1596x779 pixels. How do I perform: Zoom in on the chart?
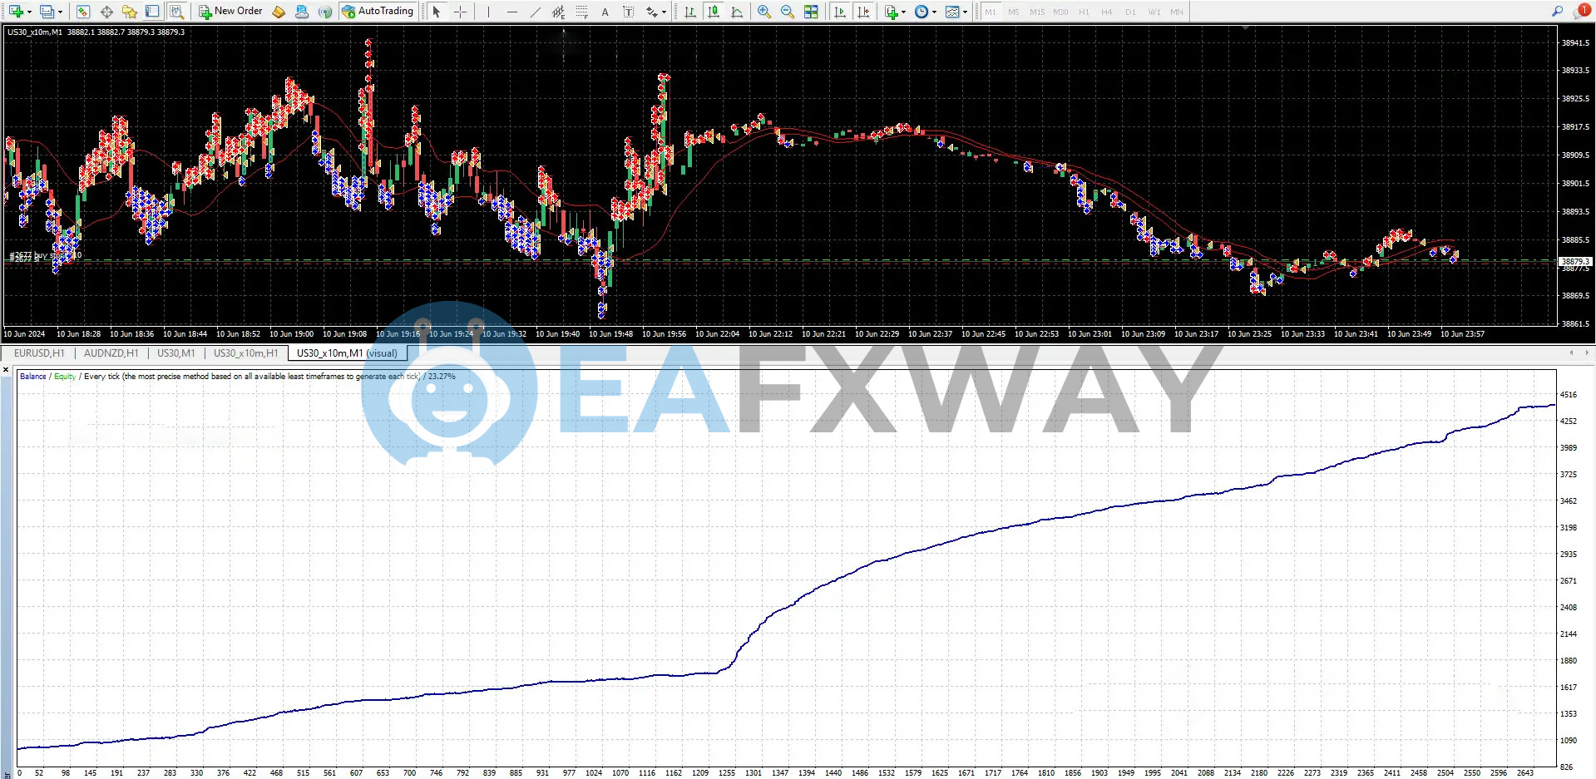coord(763,11)
